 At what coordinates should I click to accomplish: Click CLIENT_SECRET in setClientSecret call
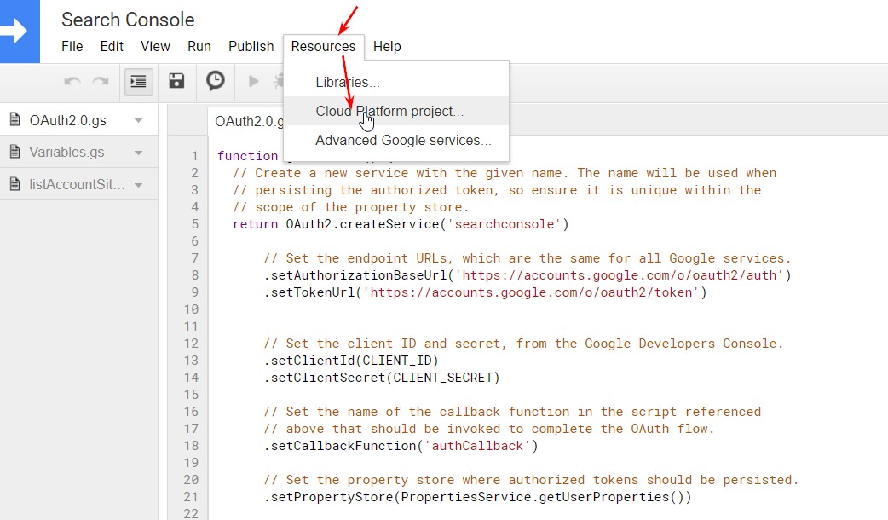(x=443, y=378)
